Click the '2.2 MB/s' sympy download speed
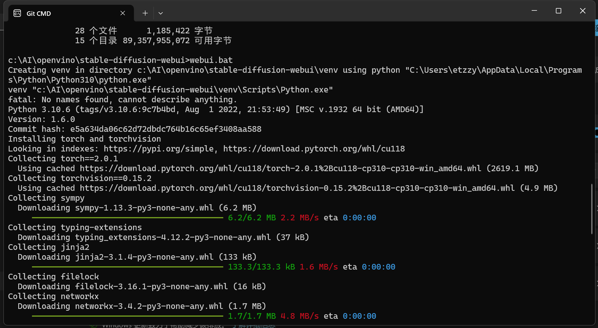Viewport: 598px width, 328px height. pyautogui.click(x=300, y=218)
